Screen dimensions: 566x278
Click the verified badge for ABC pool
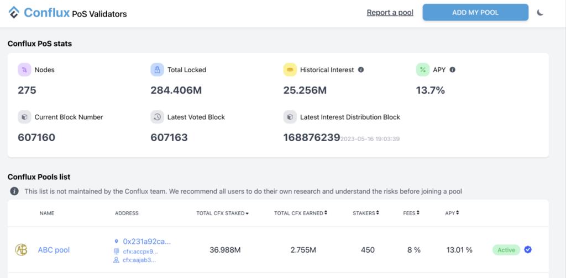click(528, 249)
